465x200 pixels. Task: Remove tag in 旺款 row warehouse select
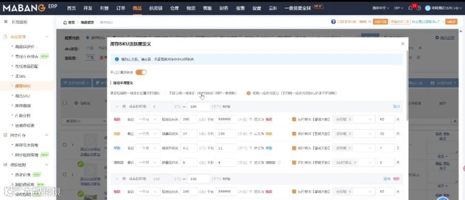click(350, 134)
